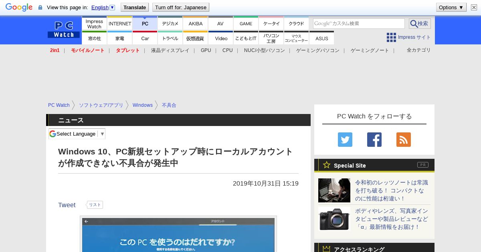Open the PC Watch logo home link

pos(64,30)
